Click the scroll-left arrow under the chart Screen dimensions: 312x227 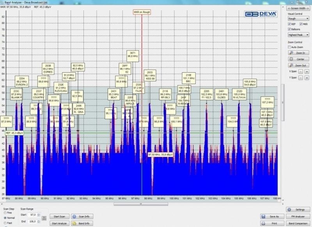pos(2,204)
